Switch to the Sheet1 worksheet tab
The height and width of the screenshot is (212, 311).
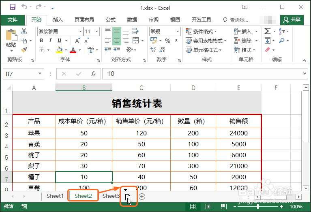pos(55,196)
